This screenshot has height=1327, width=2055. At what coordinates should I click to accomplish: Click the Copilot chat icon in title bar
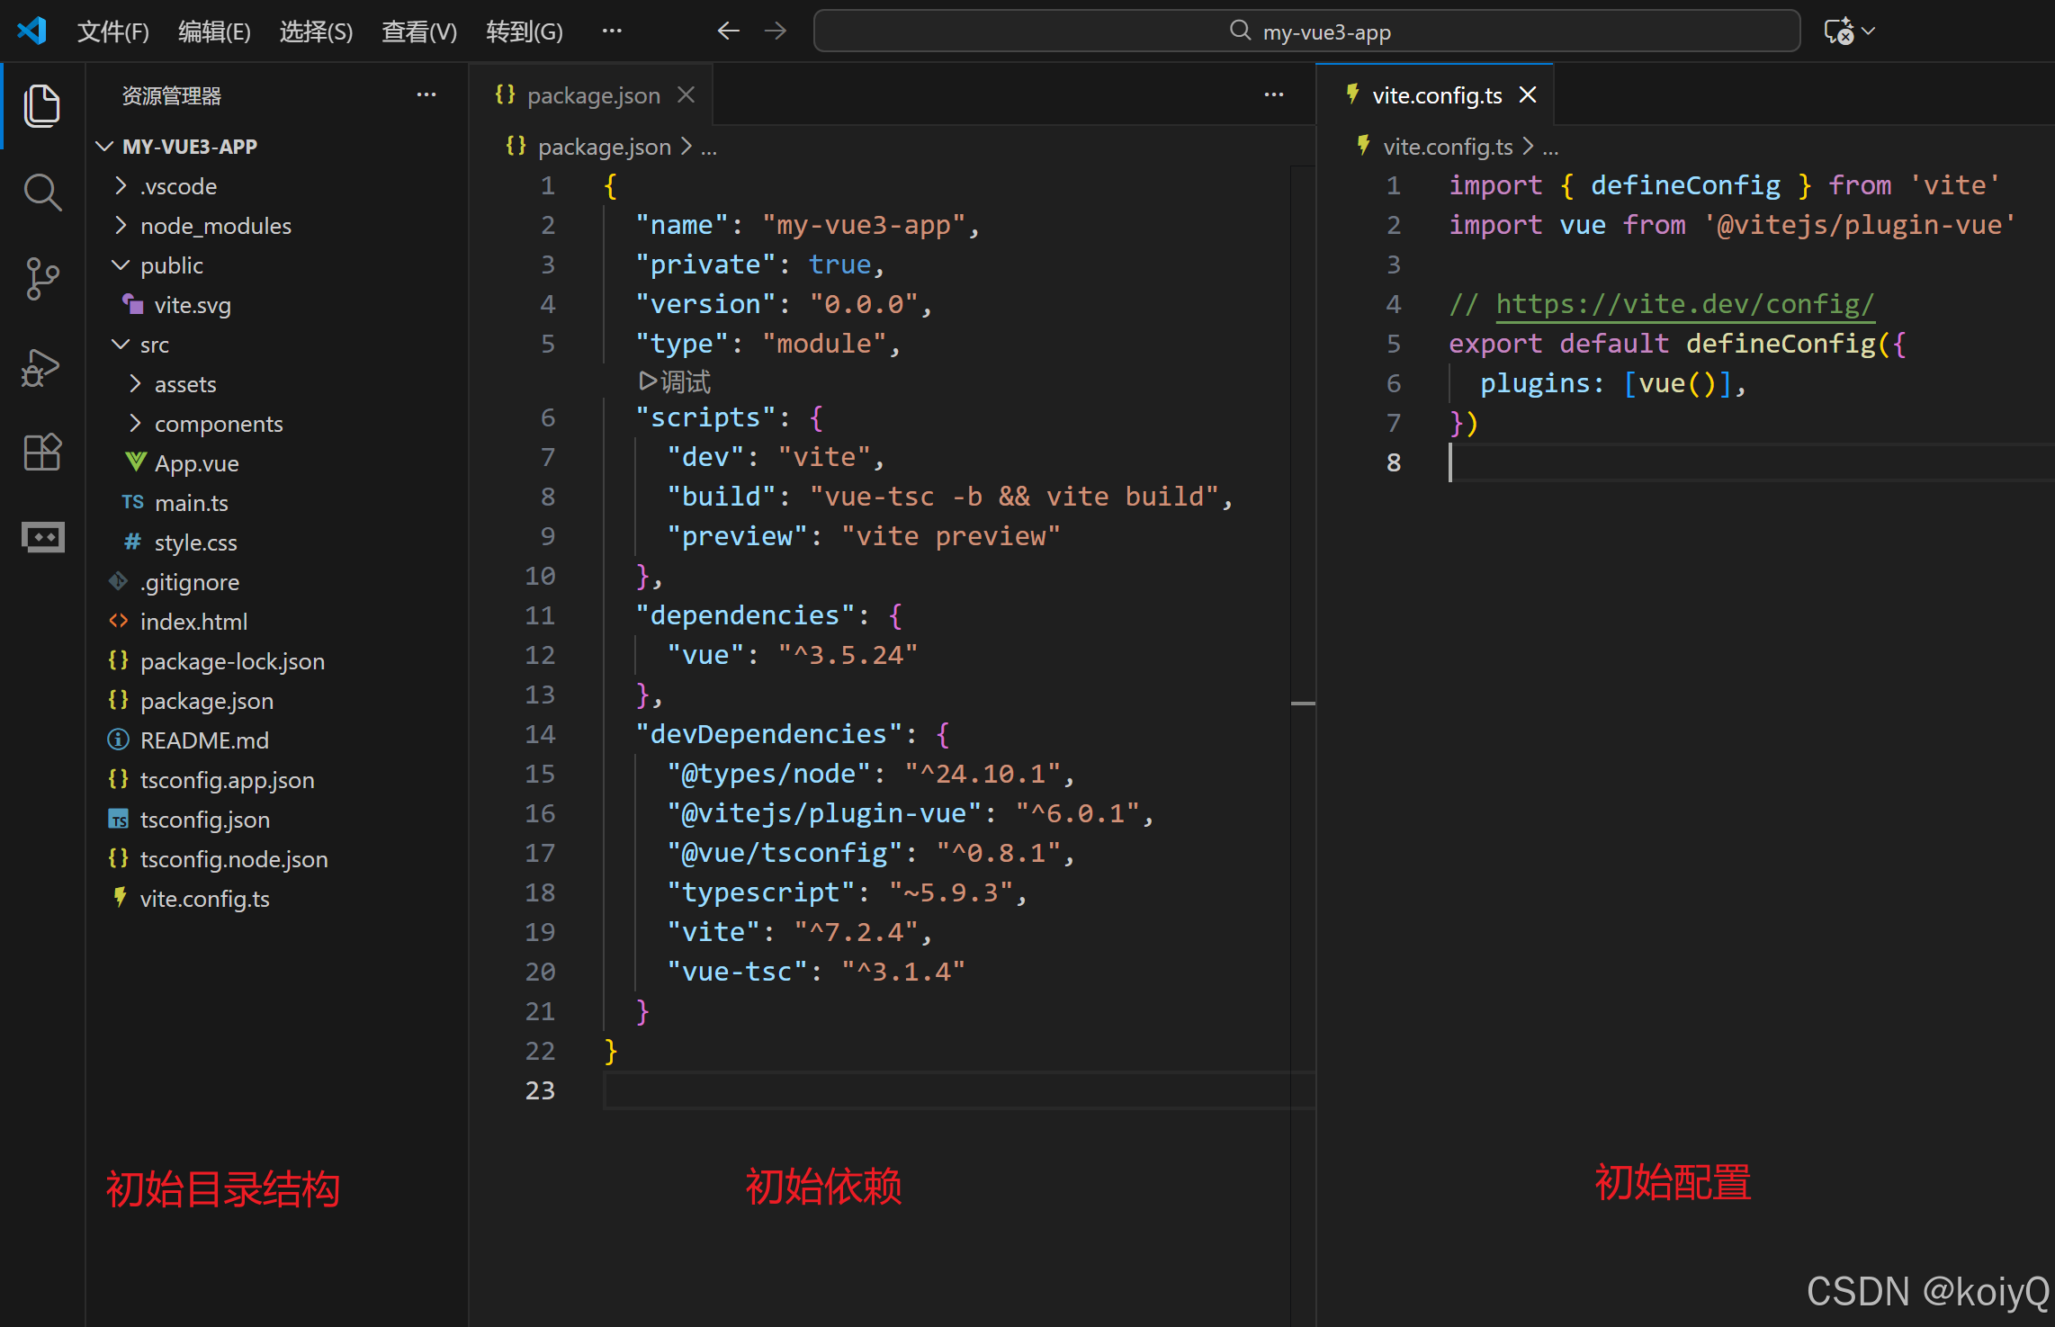[x=1838, y=31]
